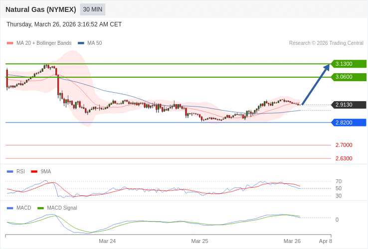Click the RSI 70 level label
The height and width of the screenshot is (249, 368).
click(339, 181)
